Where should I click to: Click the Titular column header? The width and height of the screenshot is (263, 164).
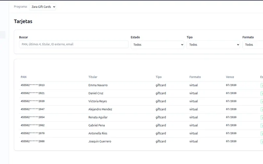pyautogui.click(x=93, y=77)
